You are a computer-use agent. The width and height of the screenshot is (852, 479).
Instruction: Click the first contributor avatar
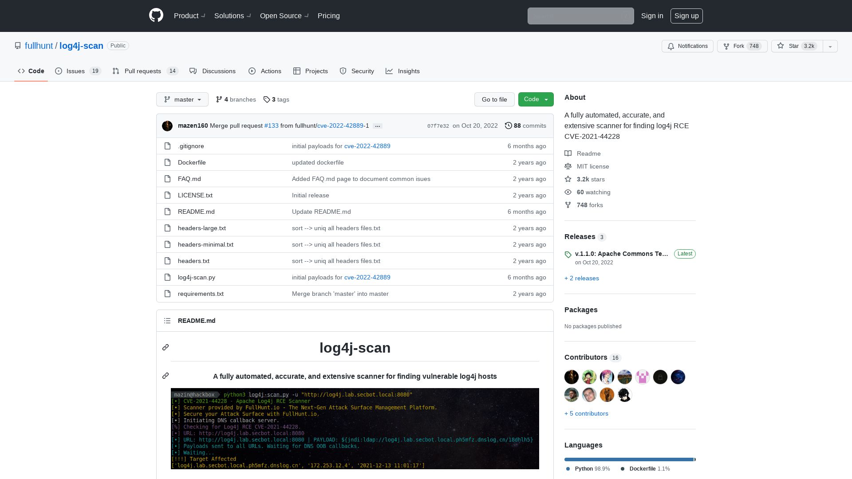coord(572,377)
